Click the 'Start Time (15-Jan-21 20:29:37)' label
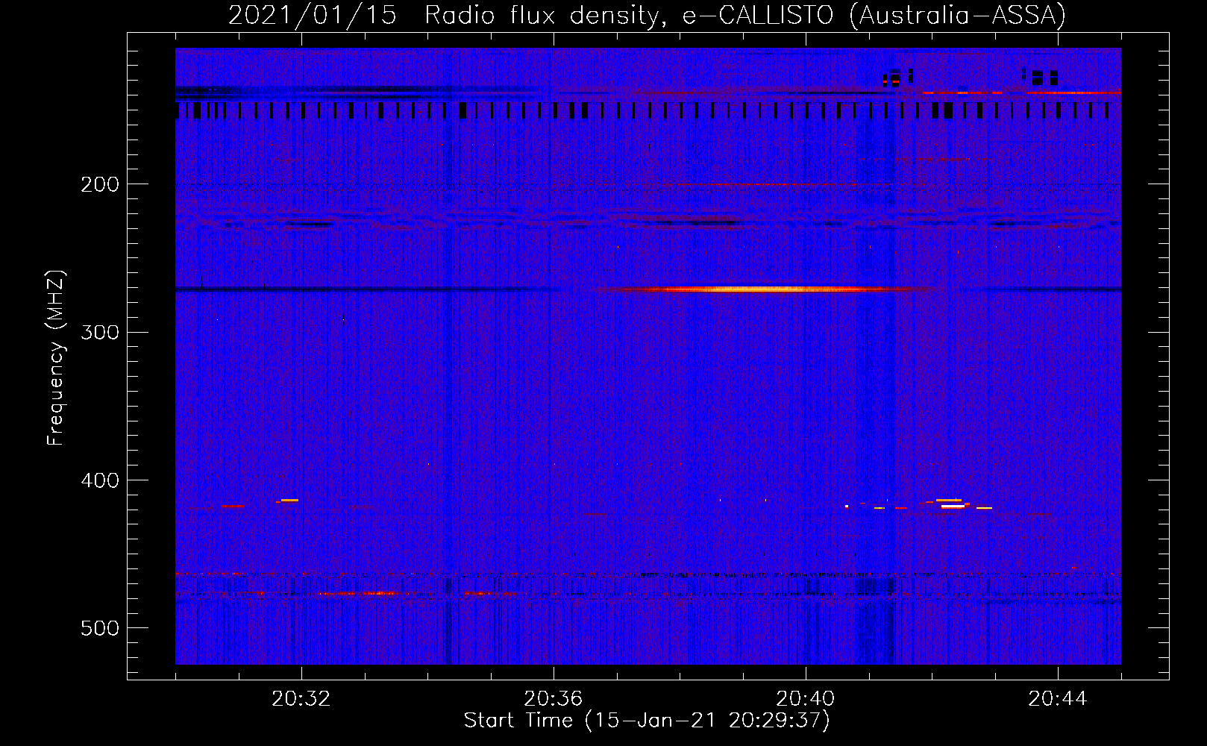1207x746 pixels. [647, 721]
